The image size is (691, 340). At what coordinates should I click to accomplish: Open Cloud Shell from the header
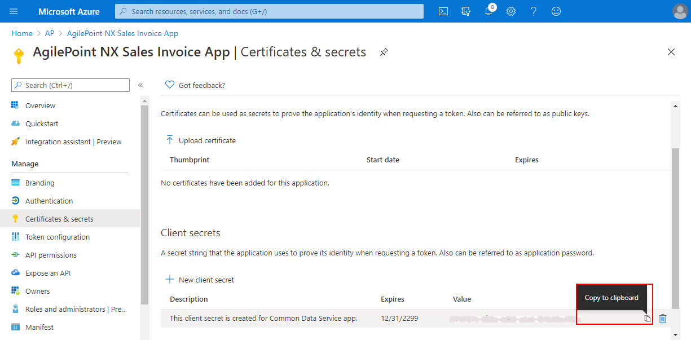(x=443, y=11)
